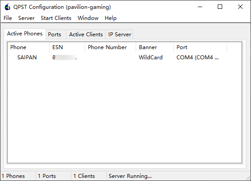
Task: Click the WildCard banner cell
Action: 151,58
